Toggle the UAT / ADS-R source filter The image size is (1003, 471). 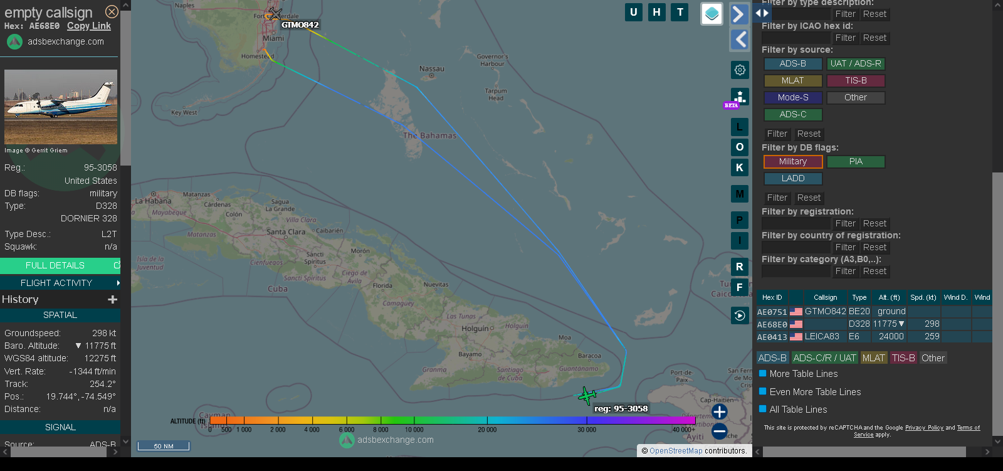tap(856, 64)
